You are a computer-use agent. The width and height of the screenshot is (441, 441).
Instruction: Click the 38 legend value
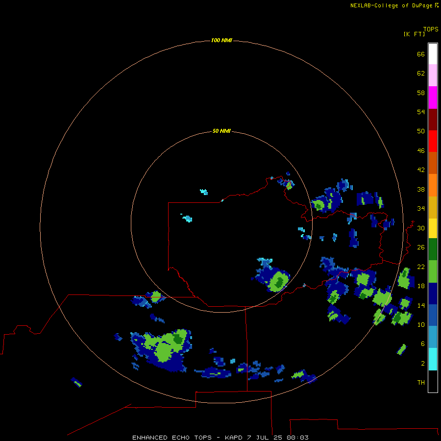(x=421, y=190)
